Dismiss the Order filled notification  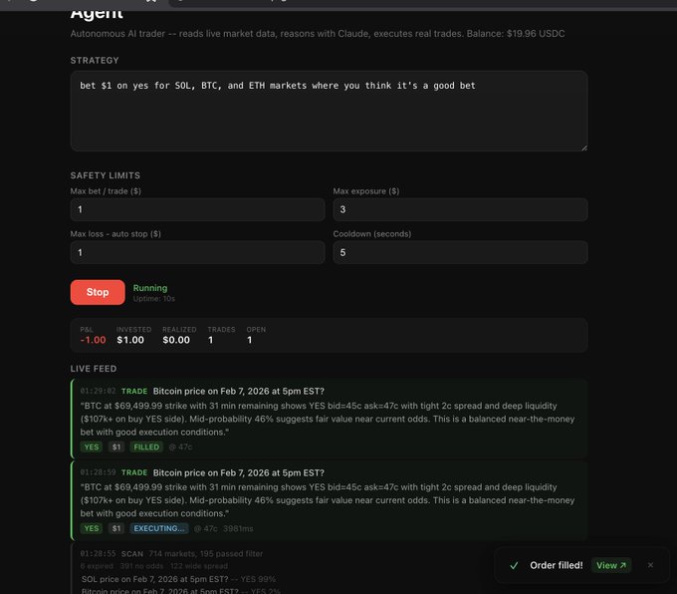tap(650, 565)
